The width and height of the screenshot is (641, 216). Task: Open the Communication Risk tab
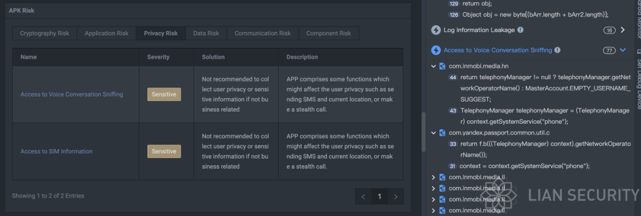tap(262, 33)
